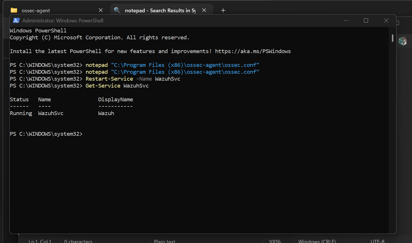Click the Get-Service WazuhSvc command line

[x=79, y=86]
